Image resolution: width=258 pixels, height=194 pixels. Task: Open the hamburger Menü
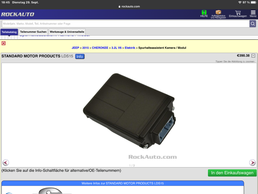pyautogui.click(x=253, y=14)
